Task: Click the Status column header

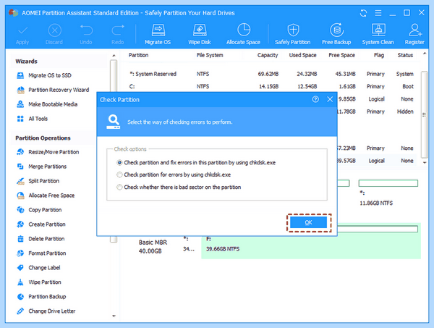Action: (x=405, y=55)
